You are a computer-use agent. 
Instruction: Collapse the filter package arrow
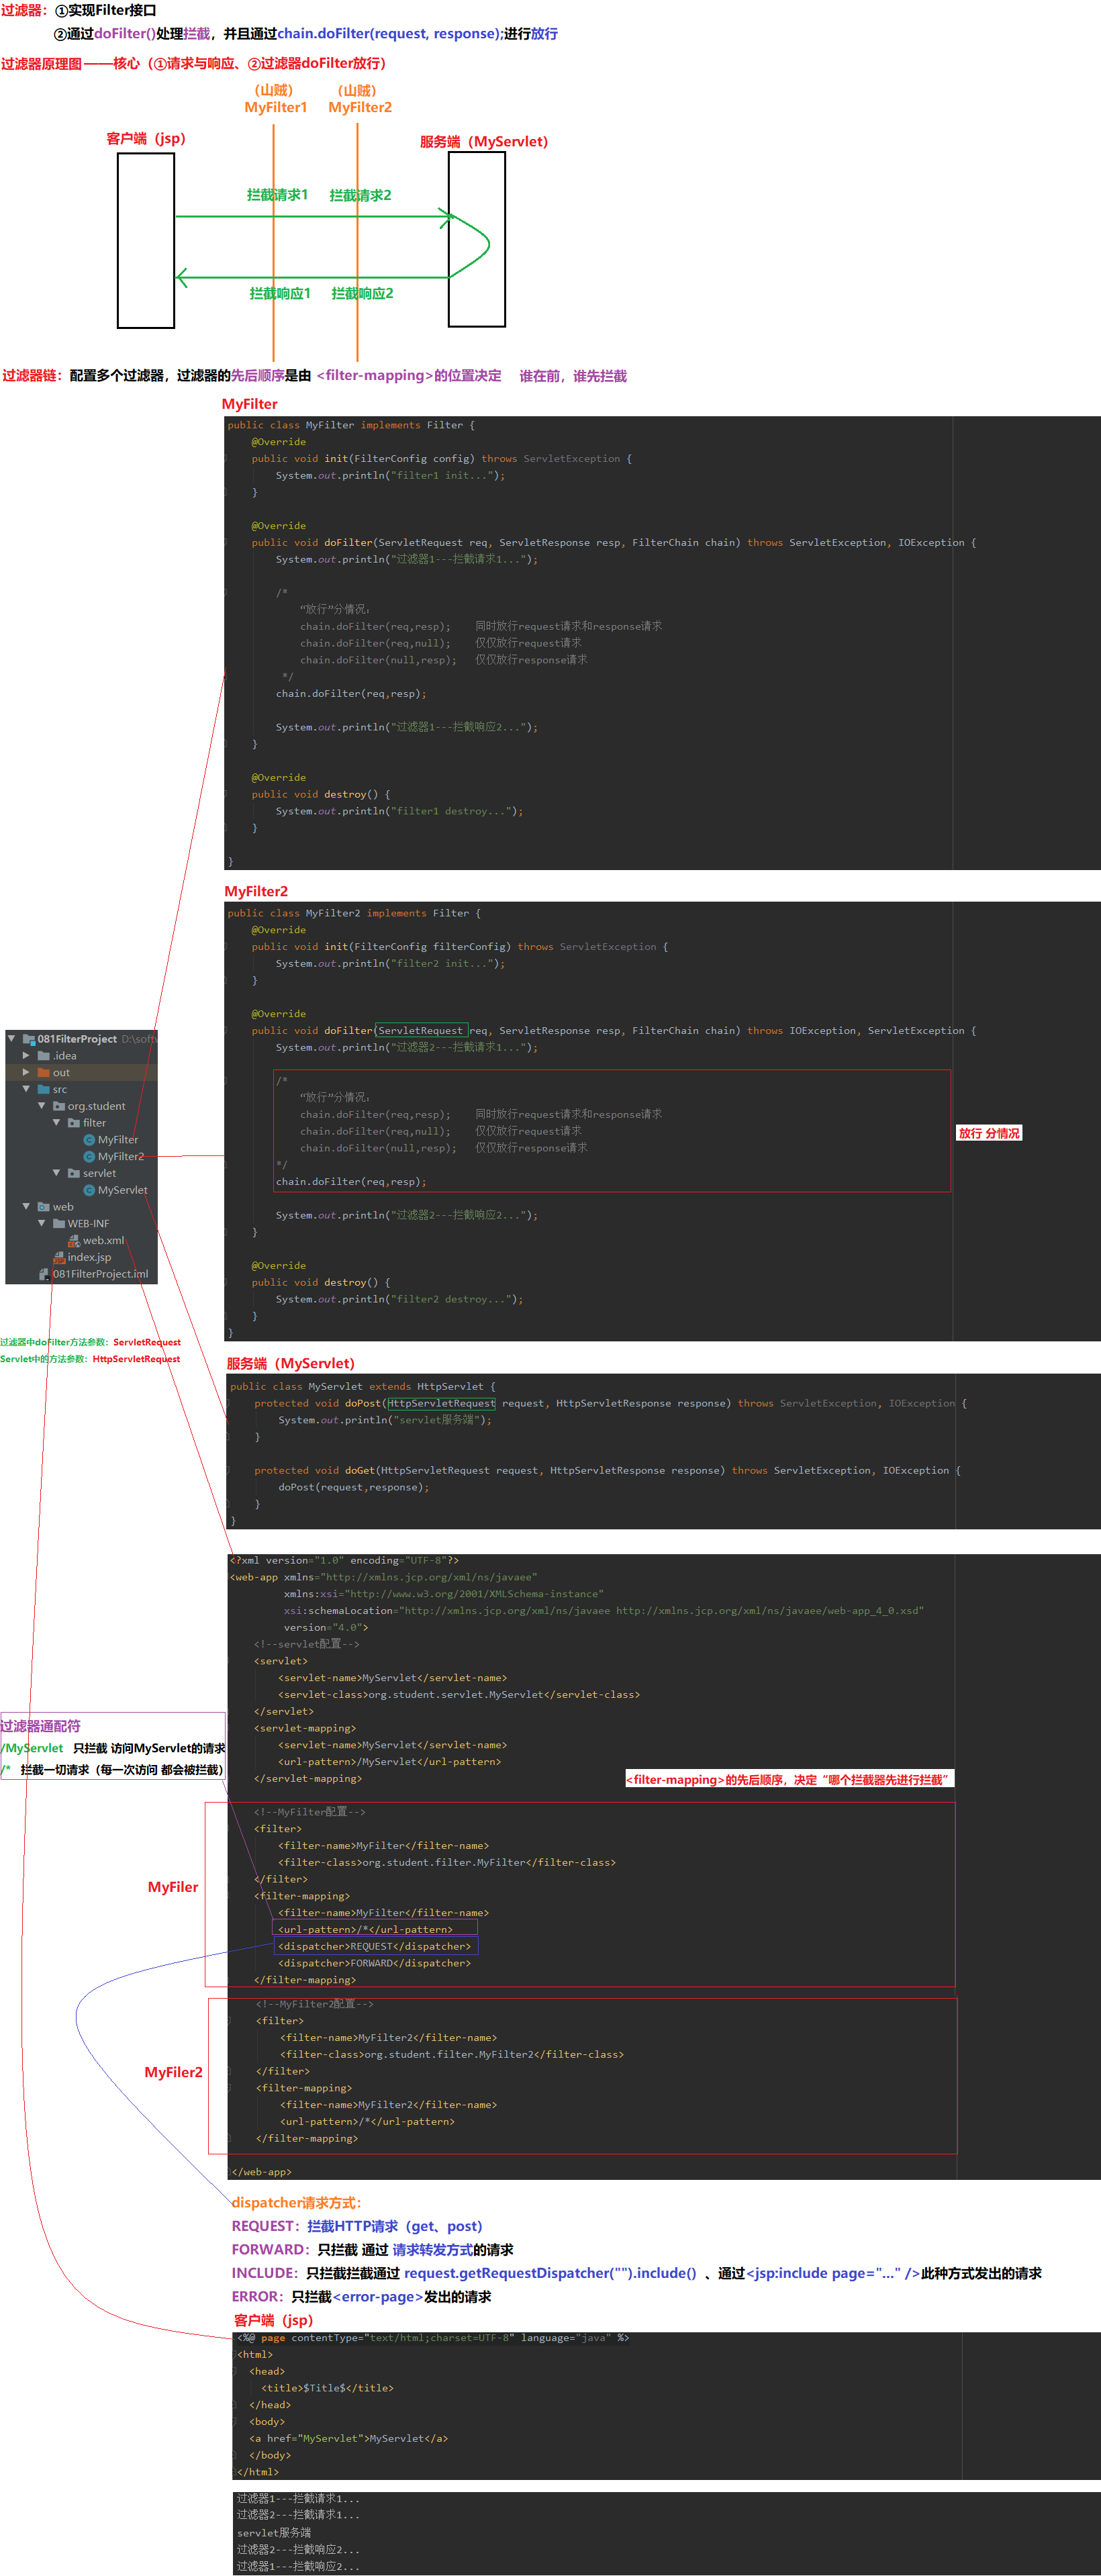point(56,1123)
